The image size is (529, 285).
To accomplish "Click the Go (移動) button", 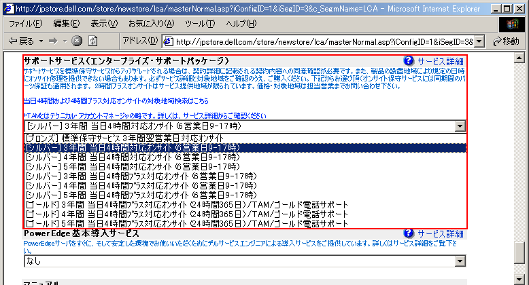I will click(x=506, y=41).
